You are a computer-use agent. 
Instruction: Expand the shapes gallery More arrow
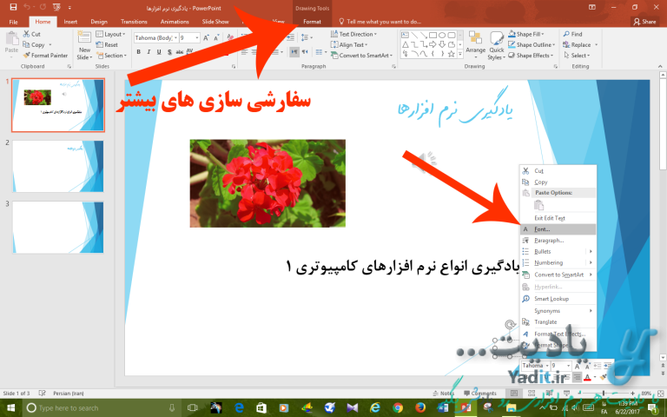459,54
